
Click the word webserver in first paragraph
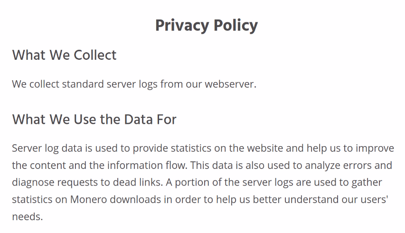click(x=230, y=84)
